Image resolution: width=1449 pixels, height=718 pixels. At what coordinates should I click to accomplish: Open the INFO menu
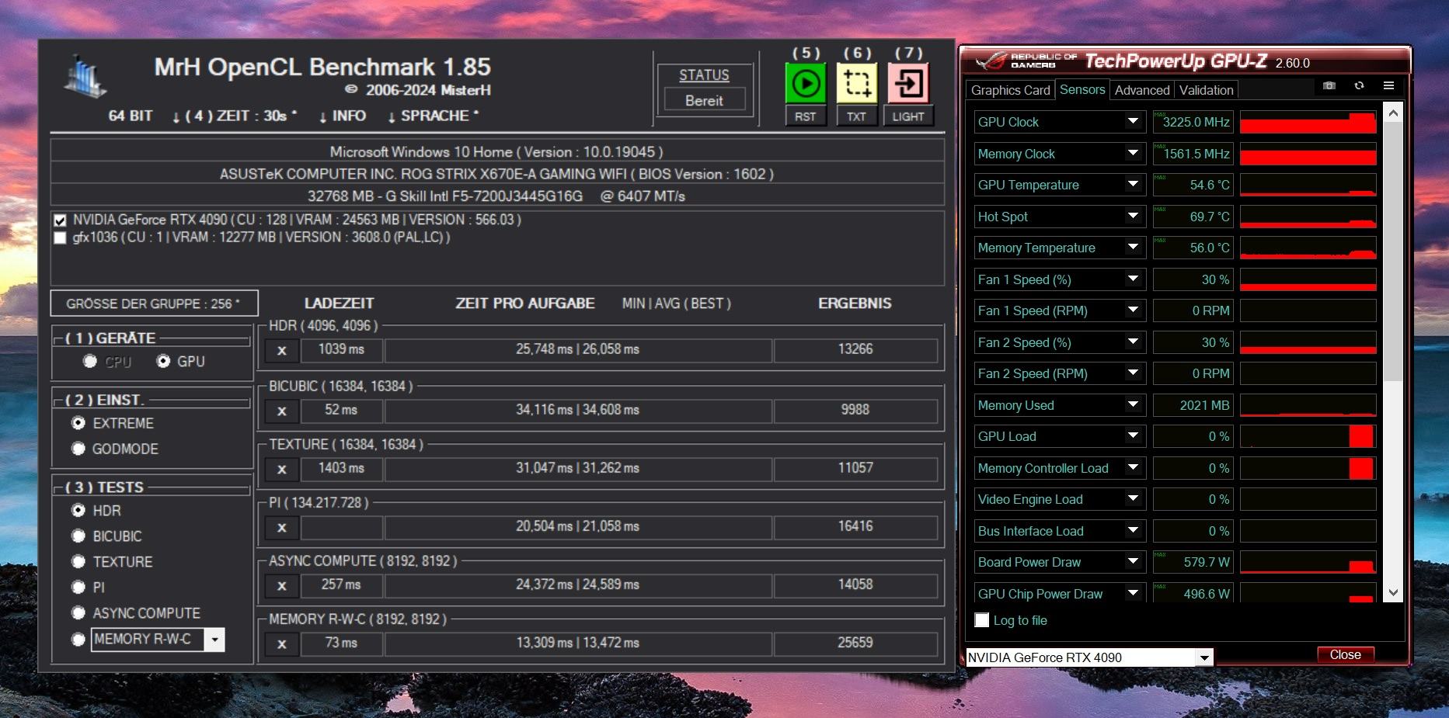[x=343, y=116]
